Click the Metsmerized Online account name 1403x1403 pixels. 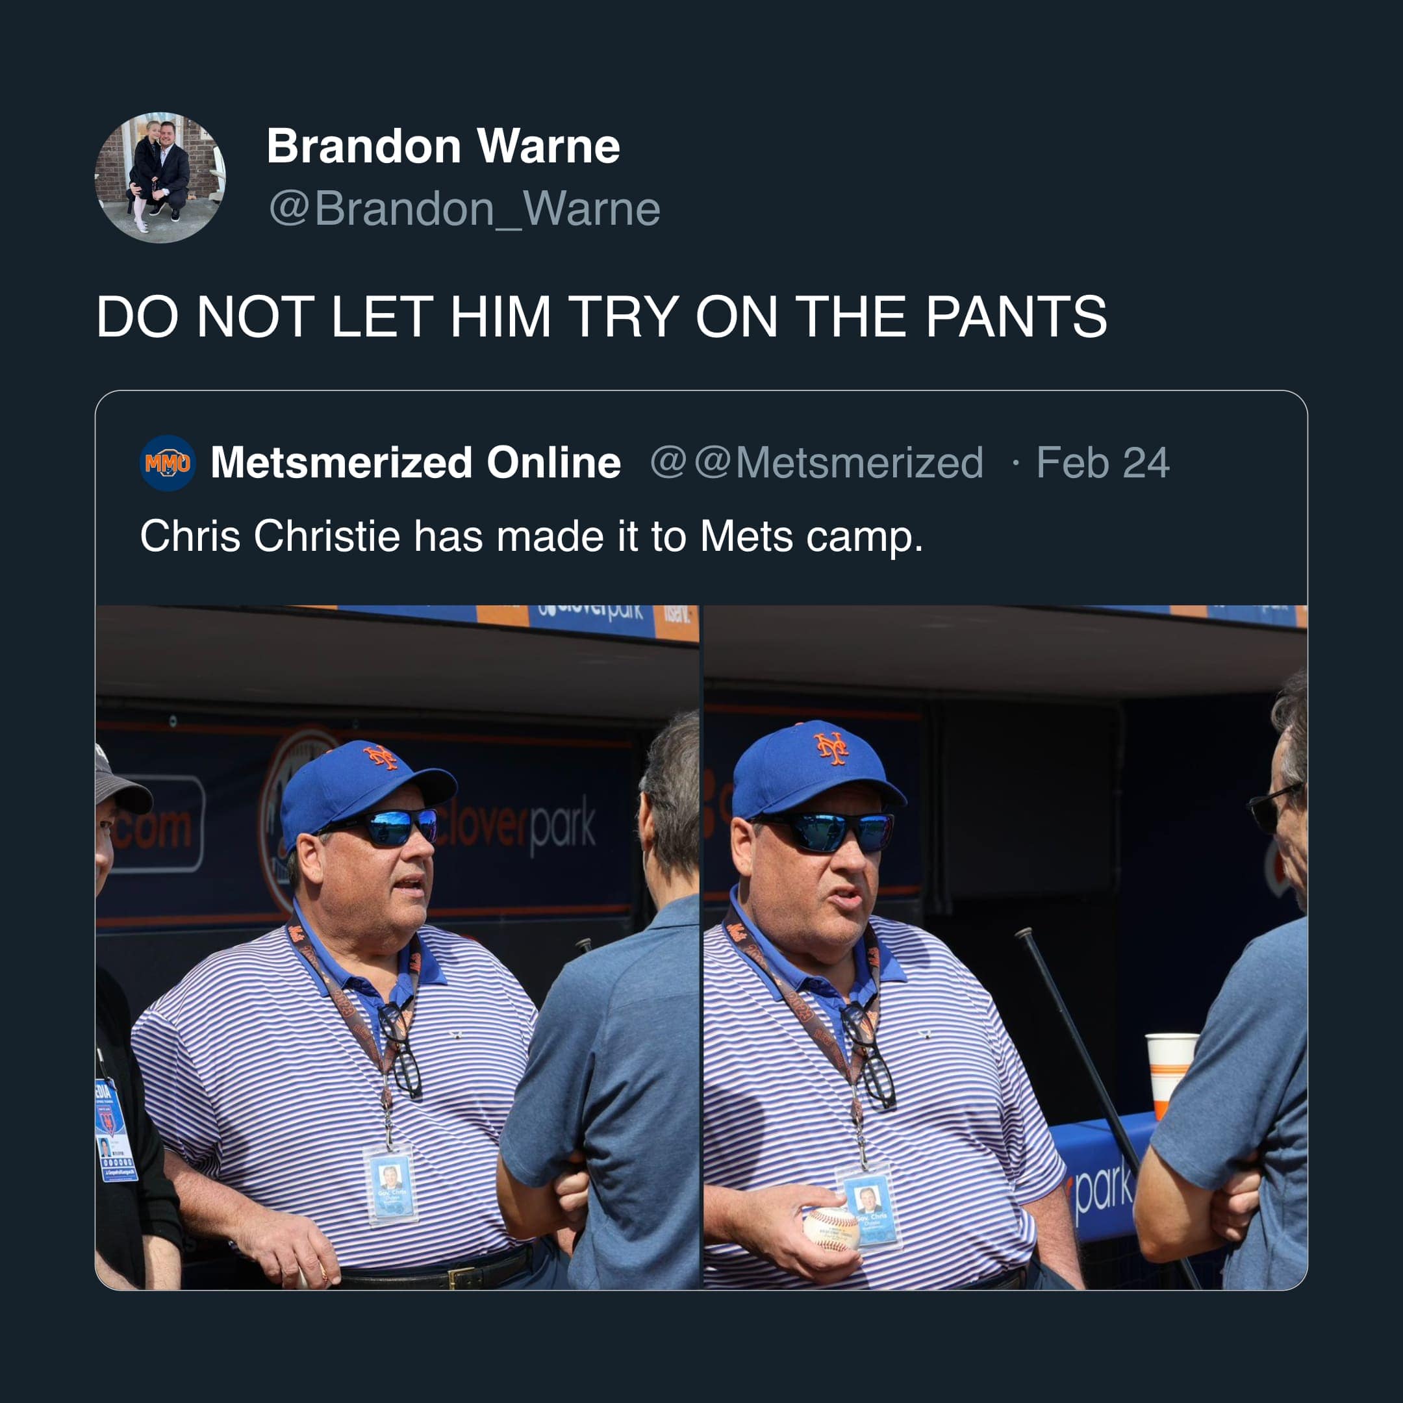[x=416, y=462]
